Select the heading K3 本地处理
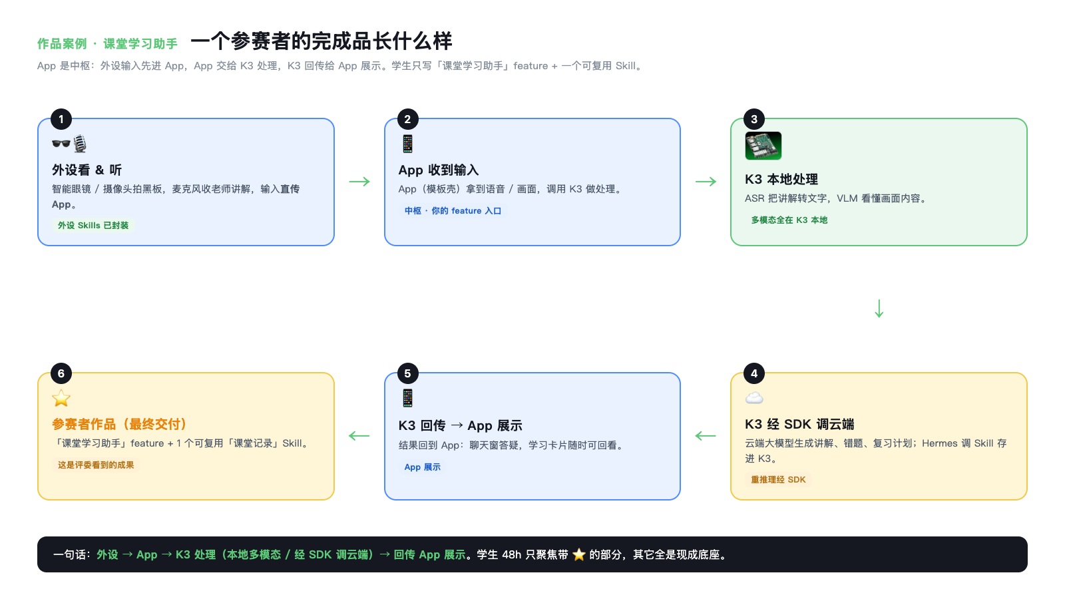The width and height of the screenshot is (1065, 599). pyautogui.click(x=781, y=180)
